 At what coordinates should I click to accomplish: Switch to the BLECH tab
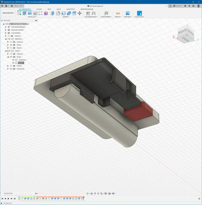tap(59, 9)
